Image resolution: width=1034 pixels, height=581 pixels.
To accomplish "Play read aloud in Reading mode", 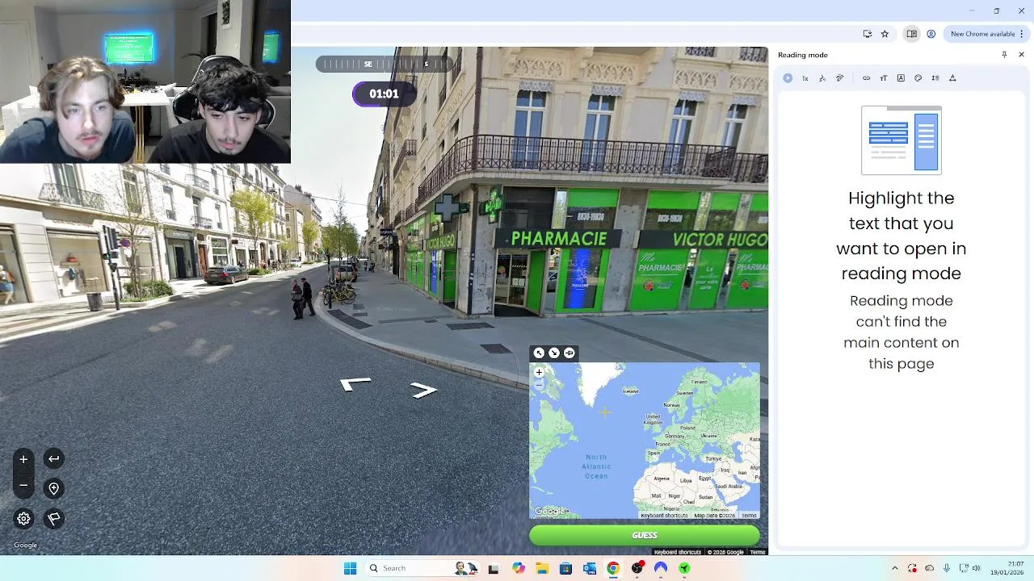I will tap(788, 78).
